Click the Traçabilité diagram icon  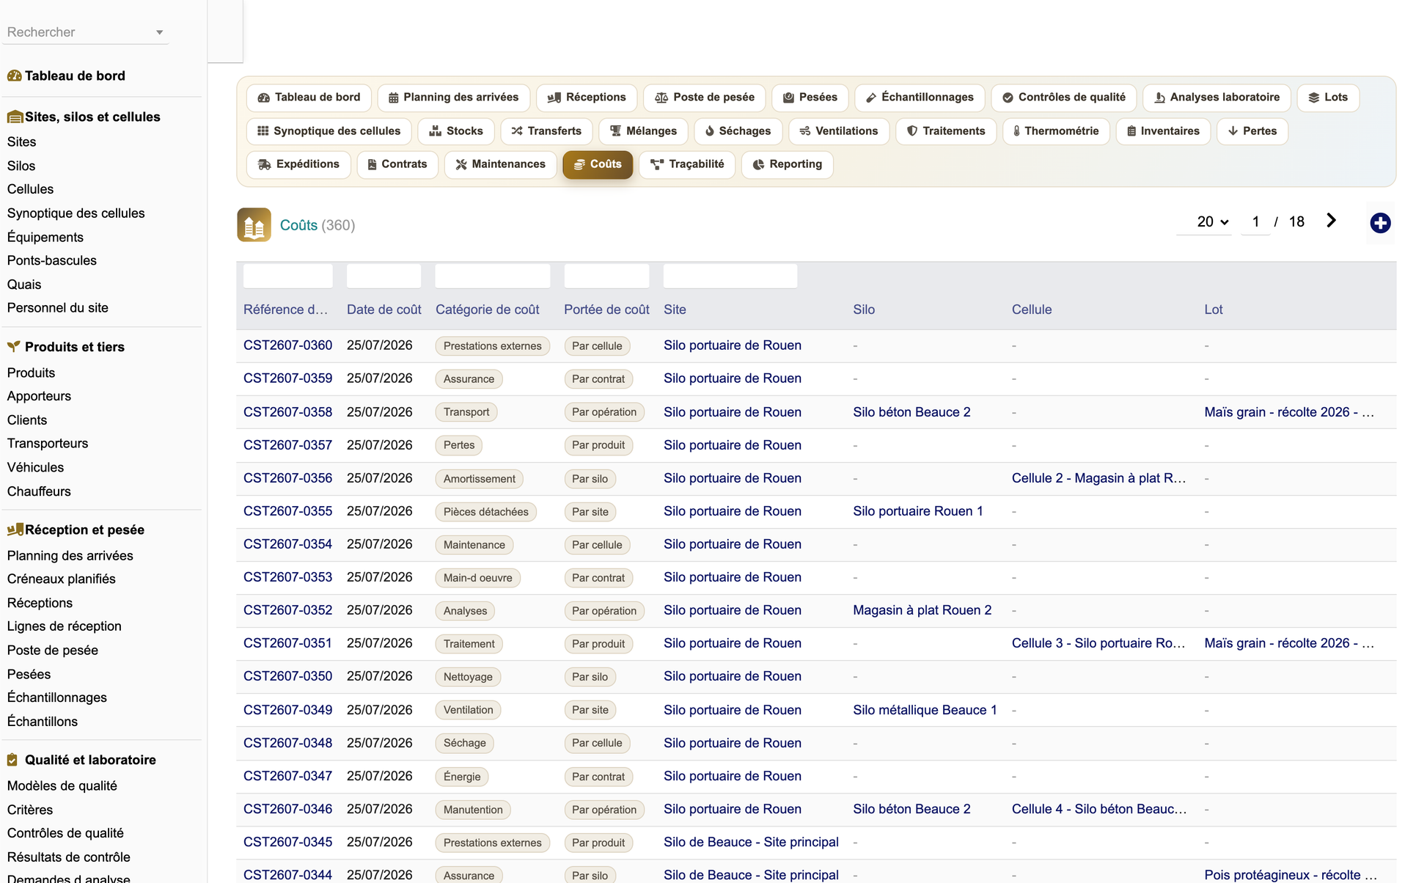[x=657, y=164]
